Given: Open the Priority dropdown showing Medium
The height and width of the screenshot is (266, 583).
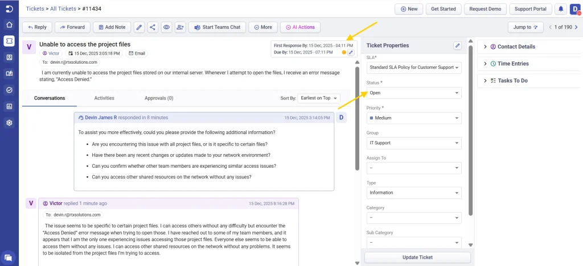Looking at the screenshot, I should (x=414, y=118).
